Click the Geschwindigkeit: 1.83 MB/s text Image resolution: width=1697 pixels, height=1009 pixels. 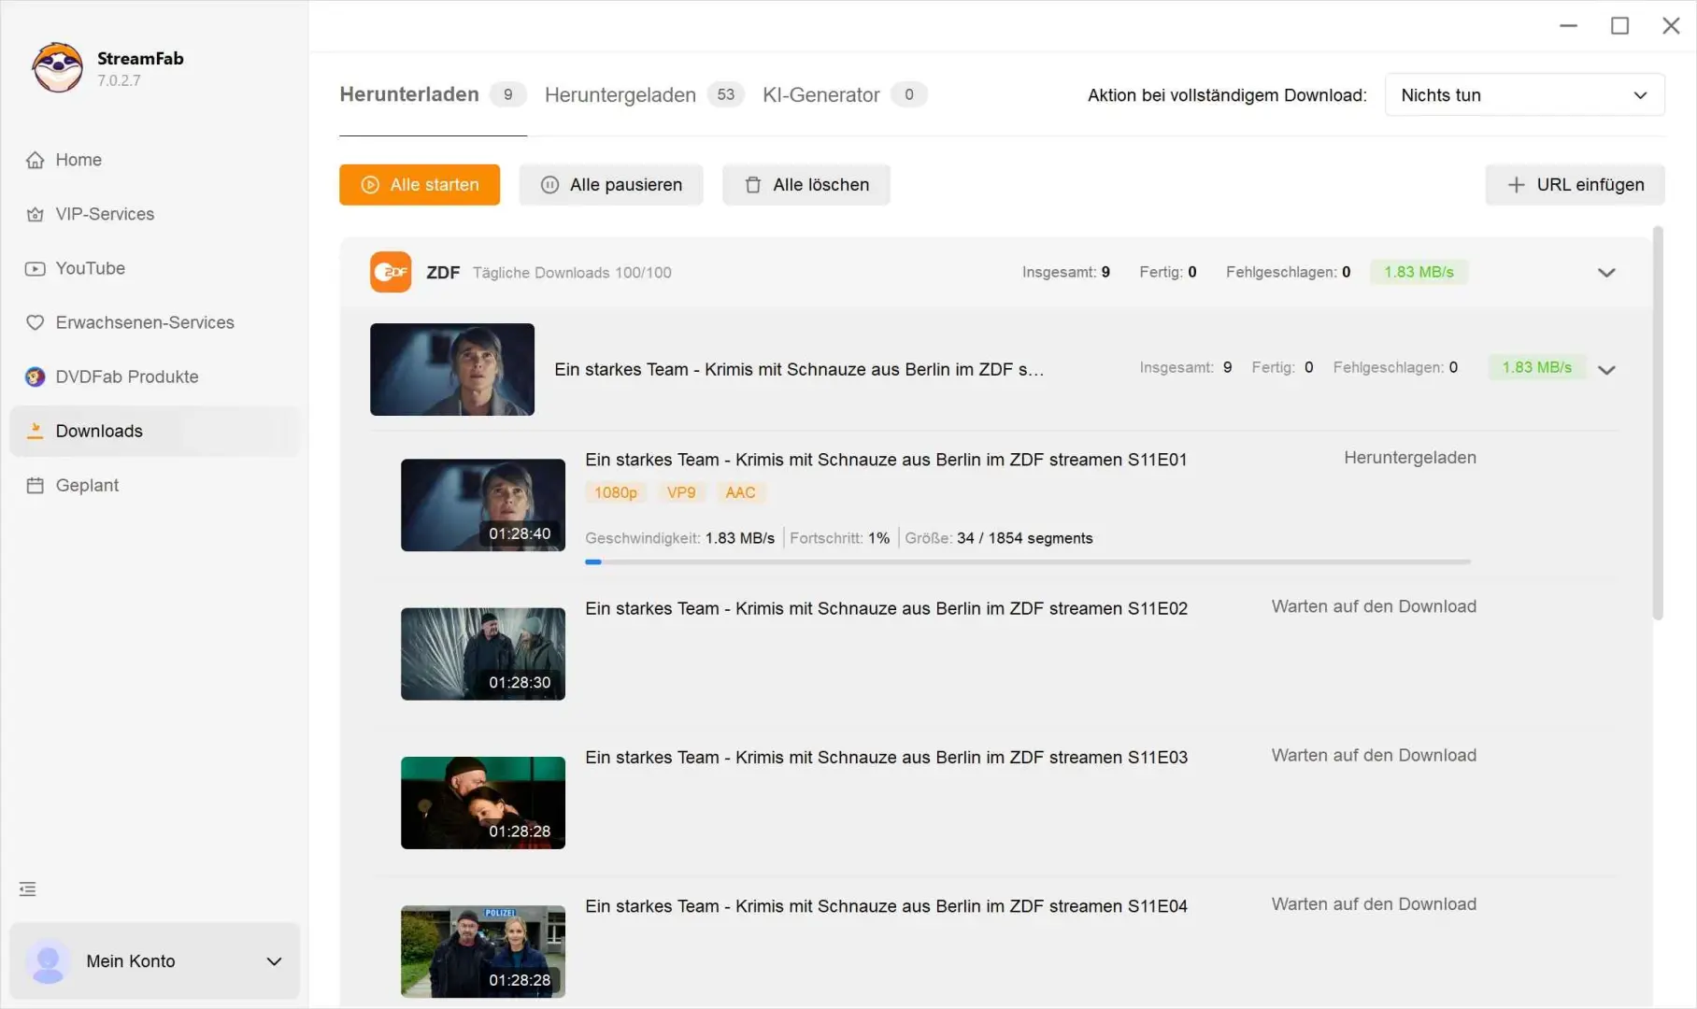[x=679, y=538]
